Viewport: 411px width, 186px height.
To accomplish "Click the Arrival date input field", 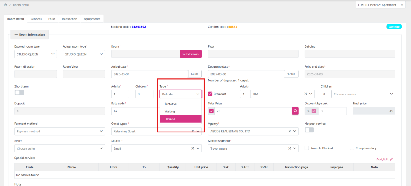I will click(149, 74).
